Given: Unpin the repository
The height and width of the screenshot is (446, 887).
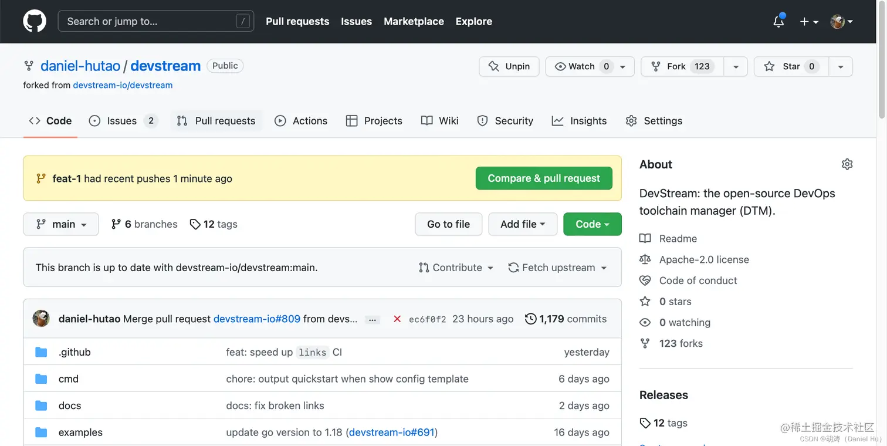Looking at the screenshot, I should pos(509,66).
